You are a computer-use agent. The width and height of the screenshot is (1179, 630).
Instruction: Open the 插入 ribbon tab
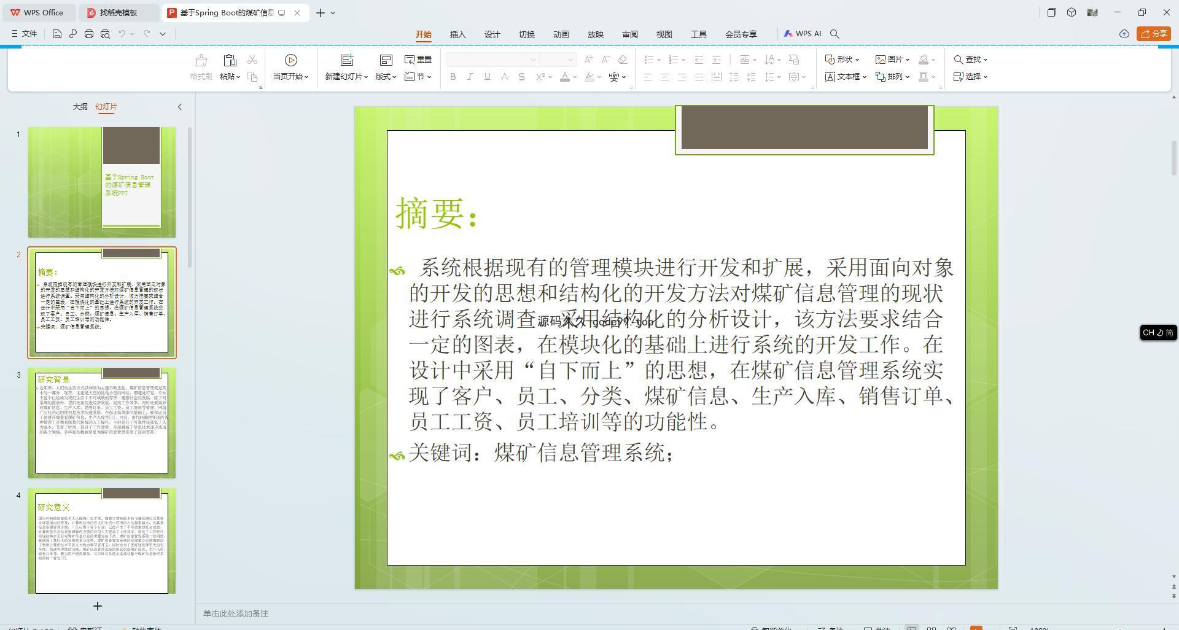point(458,34)
